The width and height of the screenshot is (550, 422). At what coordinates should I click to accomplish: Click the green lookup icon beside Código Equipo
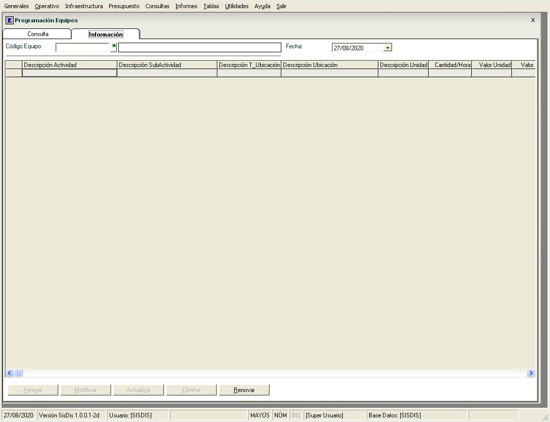point(114,46)
